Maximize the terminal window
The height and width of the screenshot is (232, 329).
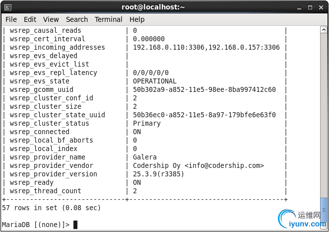click(x=310, y=8)
